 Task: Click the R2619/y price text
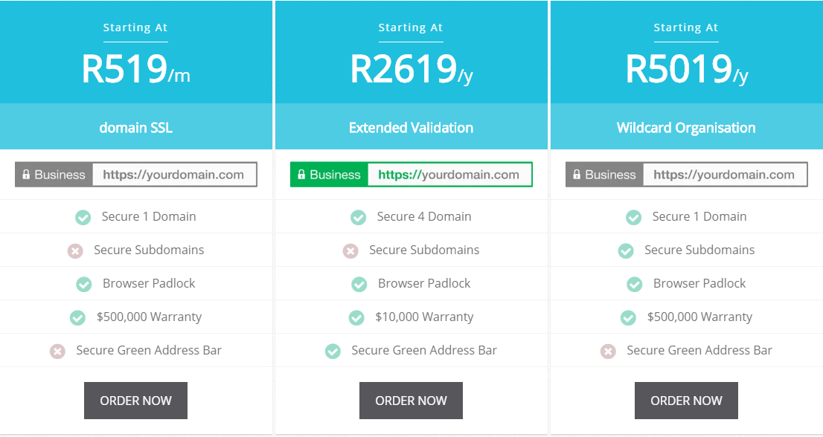tap(411, 70)
